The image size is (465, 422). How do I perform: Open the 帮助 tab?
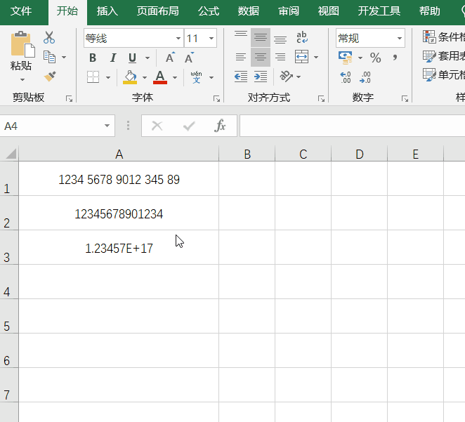coord(429,11)
